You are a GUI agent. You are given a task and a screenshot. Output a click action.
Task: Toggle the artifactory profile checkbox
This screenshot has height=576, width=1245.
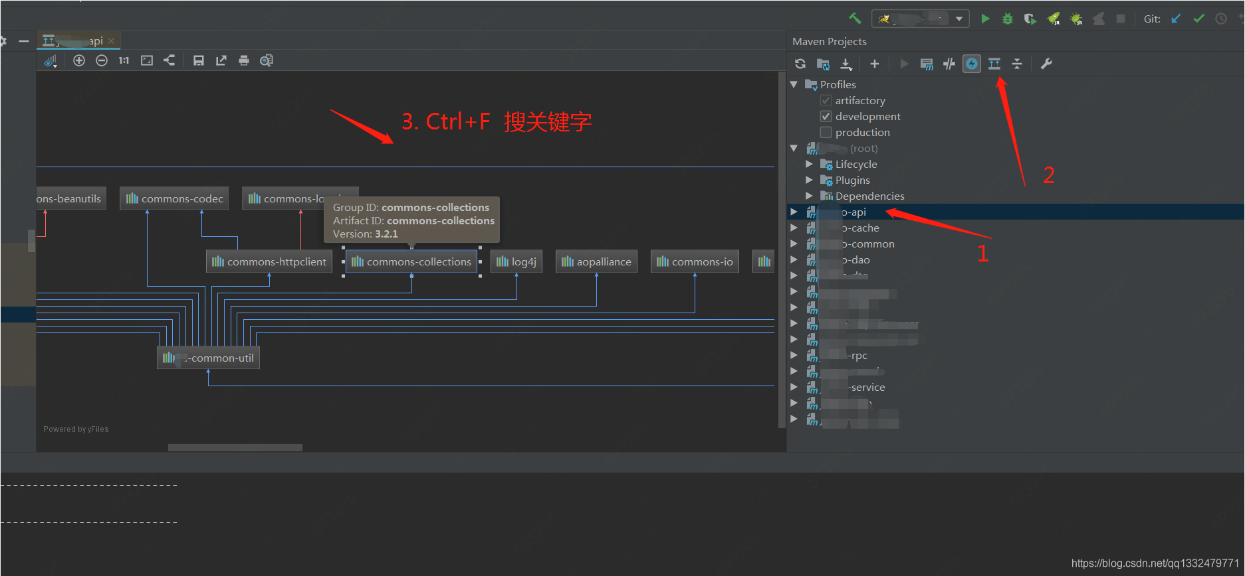click(x=826, y=100)
